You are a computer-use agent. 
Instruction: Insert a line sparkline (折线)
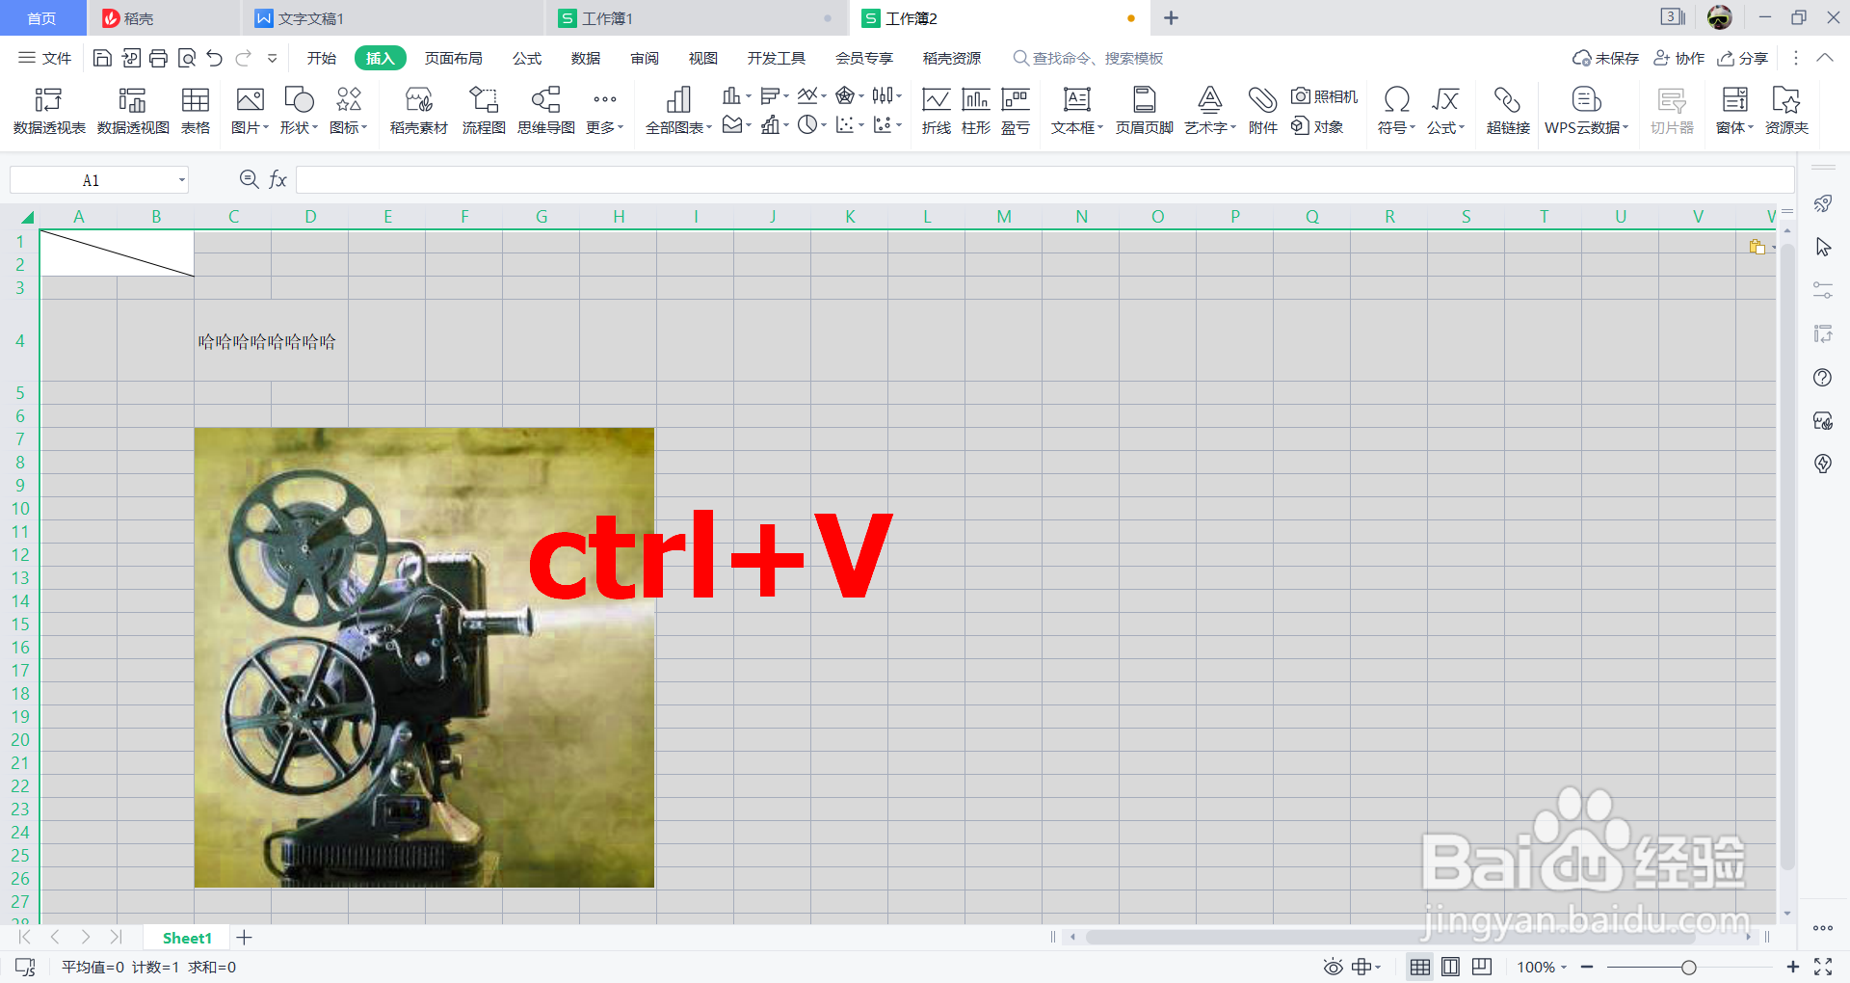coord(937,110)
